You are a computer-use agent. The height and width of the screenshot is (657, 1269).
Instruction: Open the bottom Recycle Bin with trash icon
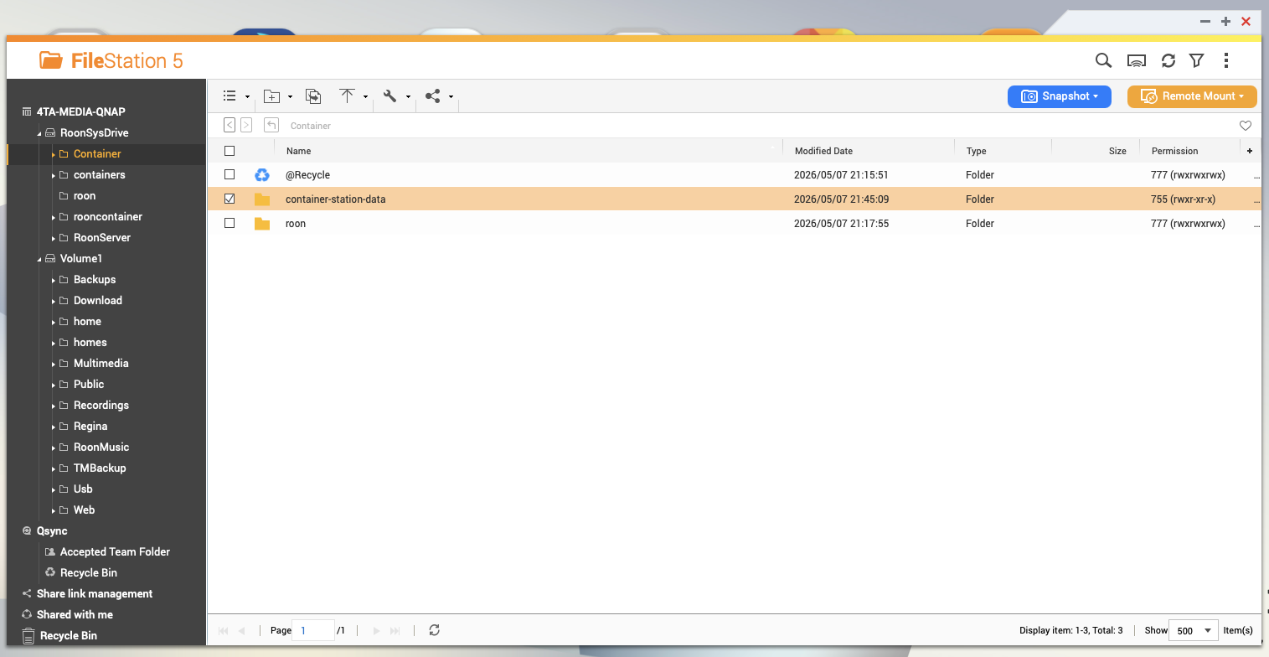[68, 635]
